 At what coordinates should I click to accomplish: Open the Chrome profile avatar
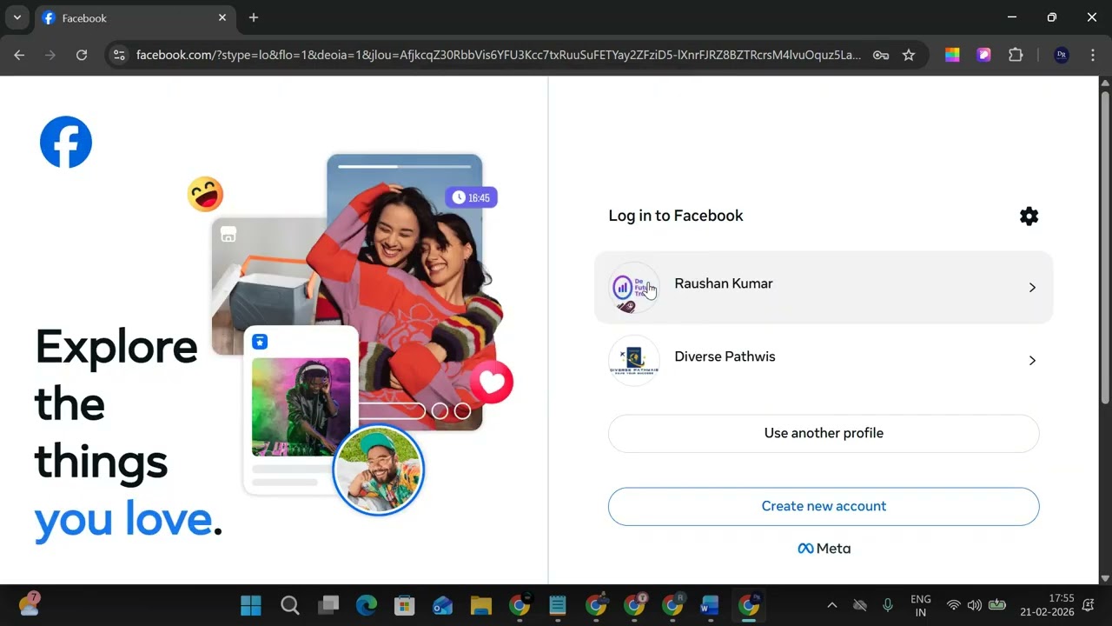click(1061, 55)
